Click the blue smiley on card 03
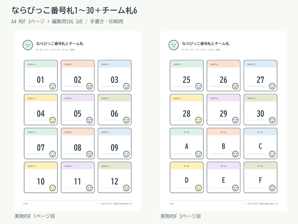This screenshot has height=224, width=298. pyautogui.click(x=126, y=86)
